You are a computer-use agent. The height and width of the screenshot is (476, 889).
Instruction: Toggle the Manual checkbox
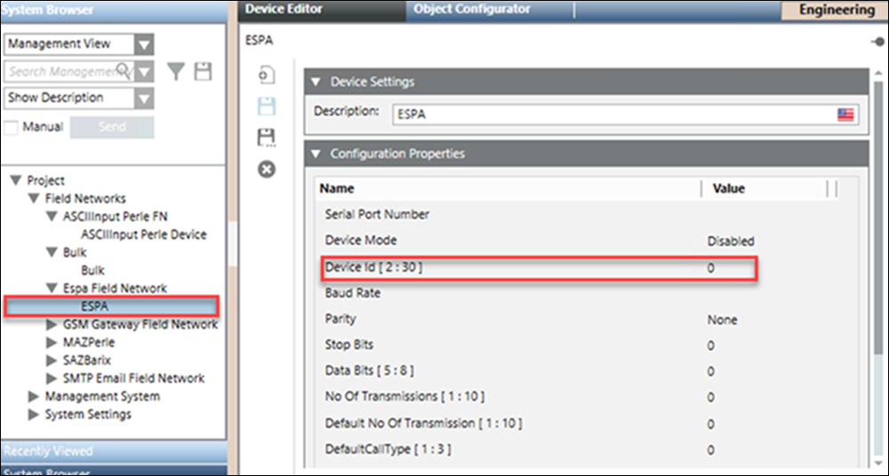12,127
